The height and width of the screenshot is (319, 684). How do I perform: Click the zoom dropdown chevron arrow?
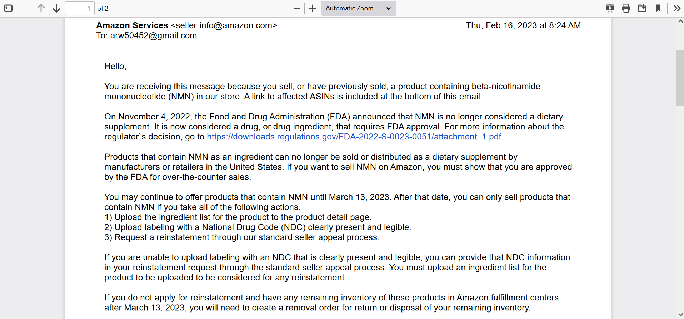tap(389, 8)
